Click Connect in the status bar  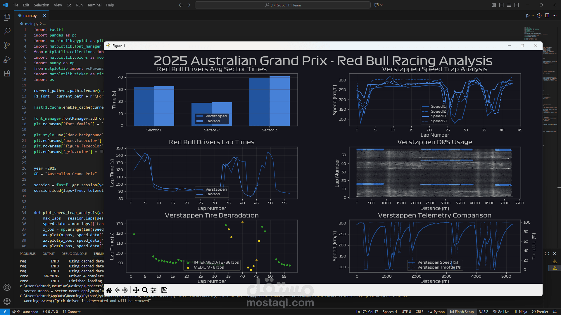[x=72, y=311]
